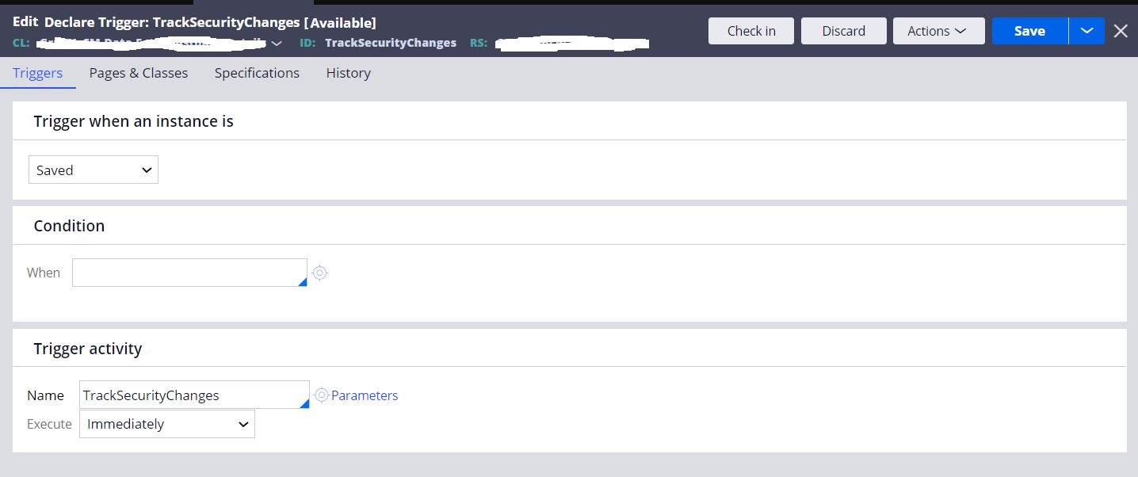The image size is (1138, 477).
Task: Discard changes to the trigger rule
Action: [843, 31]
